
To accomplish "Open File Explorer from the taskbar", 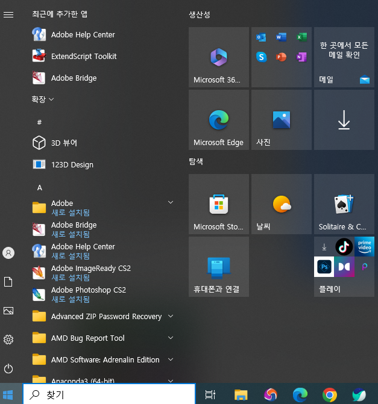I will 241,394.
